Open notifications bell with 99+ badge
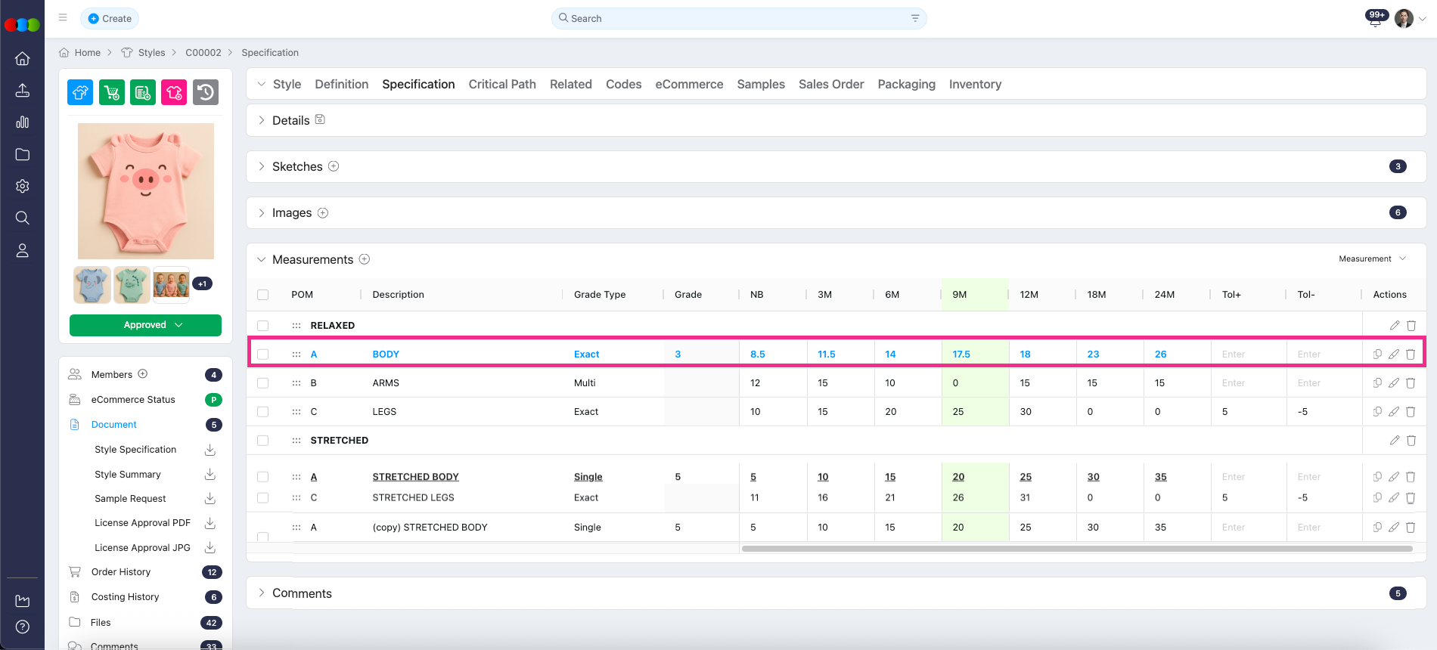1437x650 pixels. click(x=1375, y=19)
